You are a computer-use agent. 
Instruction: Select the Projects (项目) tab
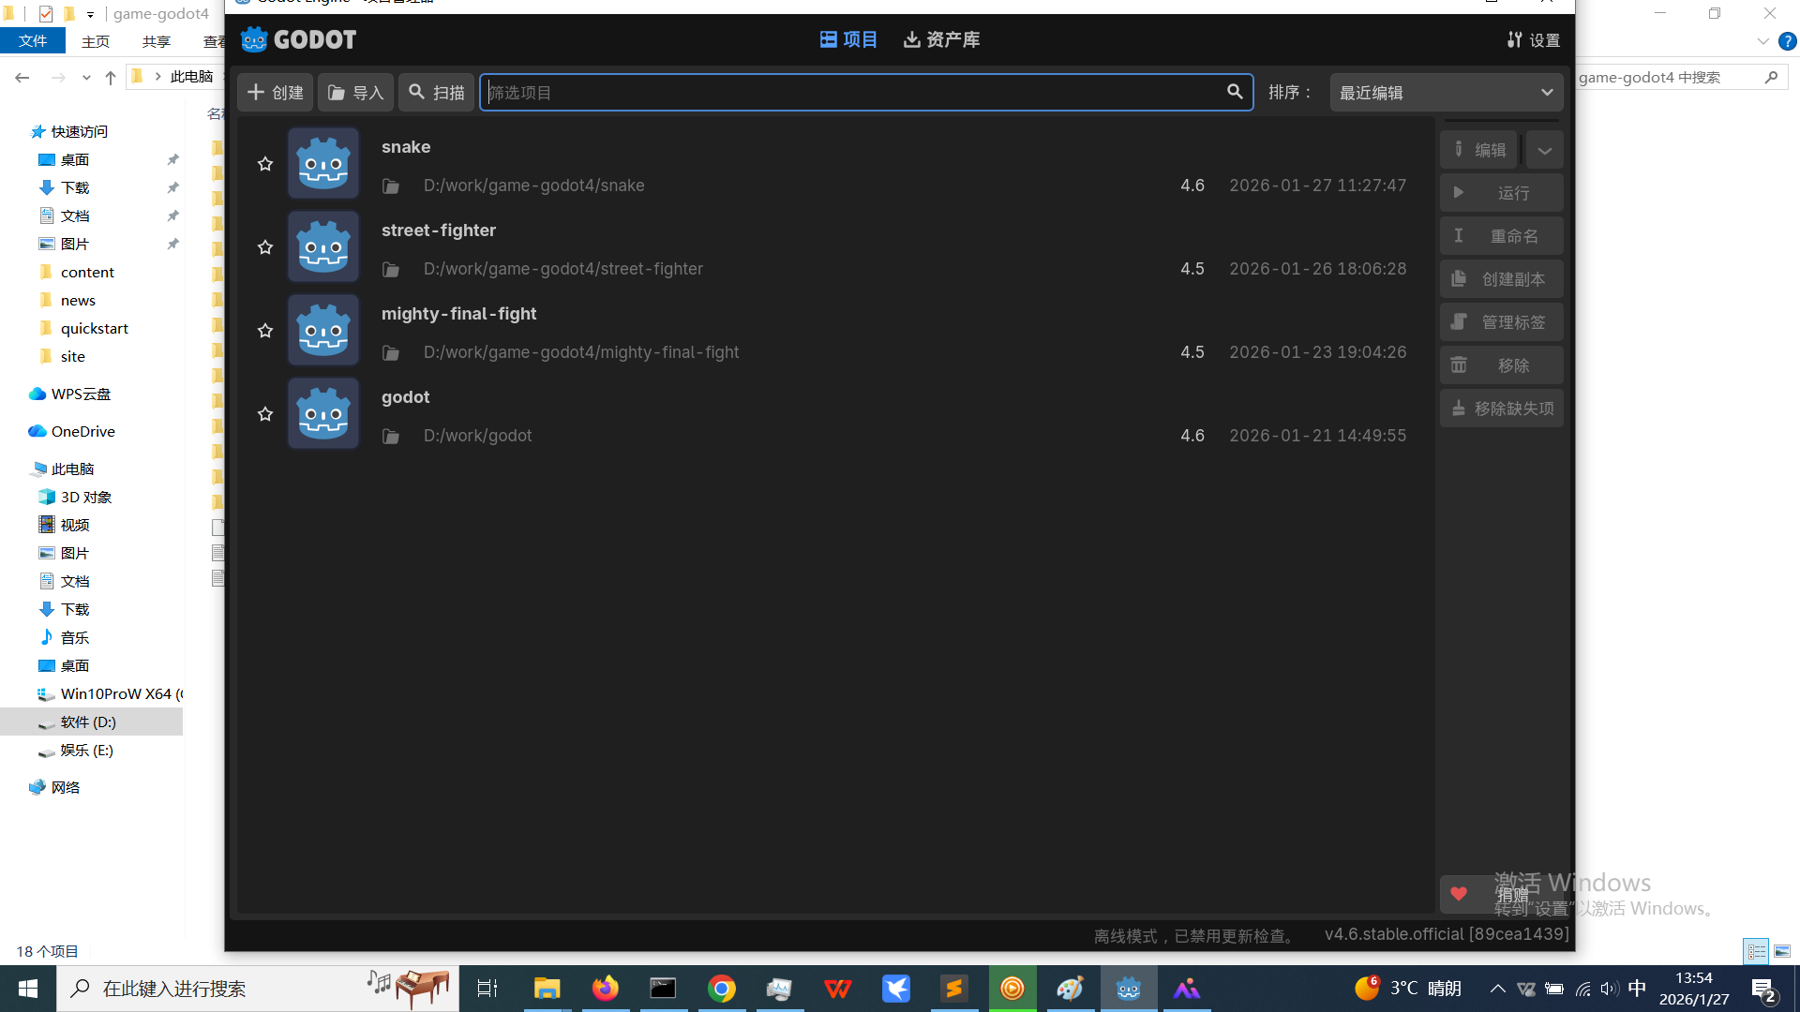click(x=848, y=39)
